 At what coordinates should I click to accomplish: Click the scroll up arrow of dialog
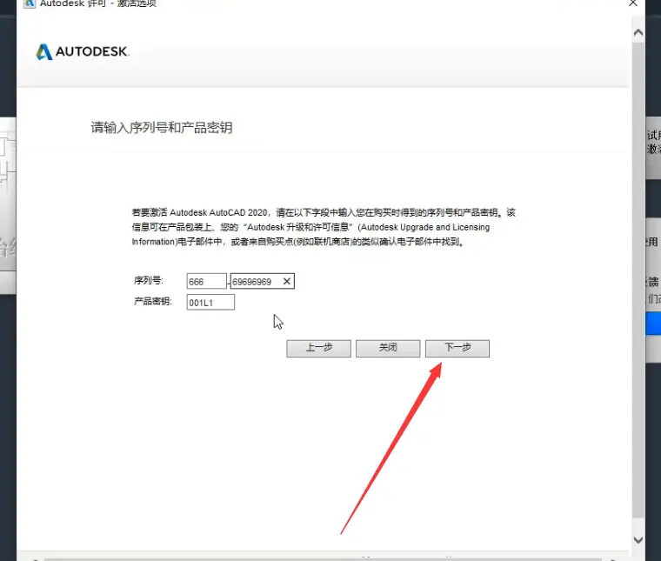pos(638,32)
